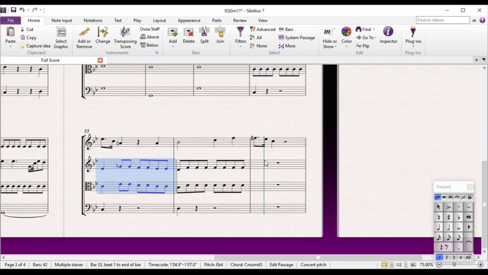
Task: Choose the whole note on Keypad
Action: pyautogui.click(x=459, y=227)
